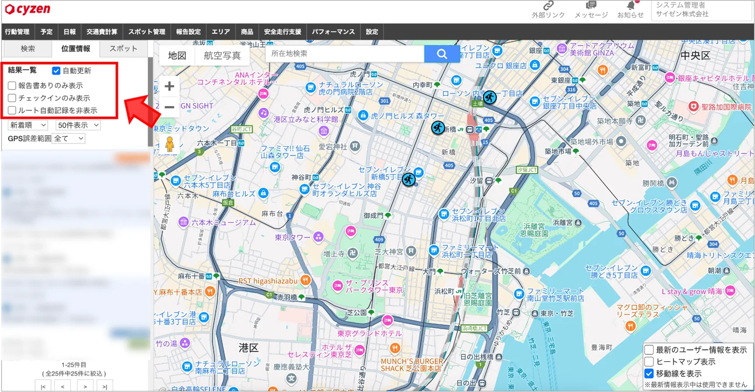Open the 50件表示 count dropdown
Screen dimensions: 755x392
pos(78,125)
